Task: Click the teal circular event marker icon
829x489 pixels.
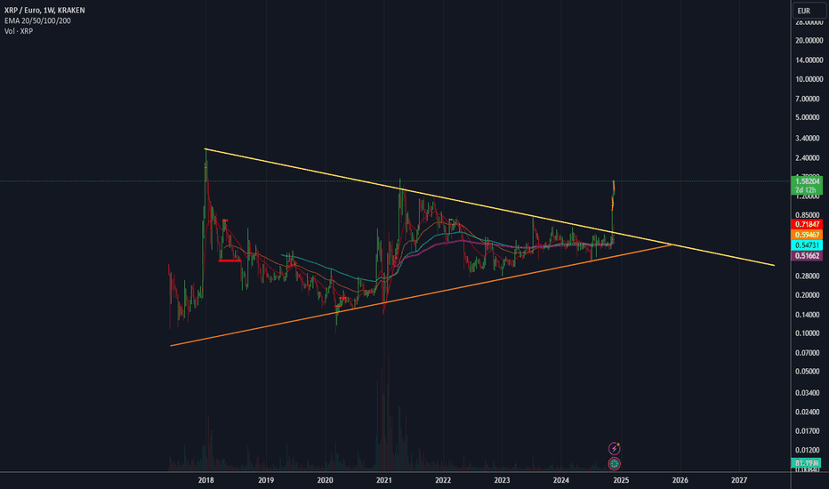Action: click(614, 464)
